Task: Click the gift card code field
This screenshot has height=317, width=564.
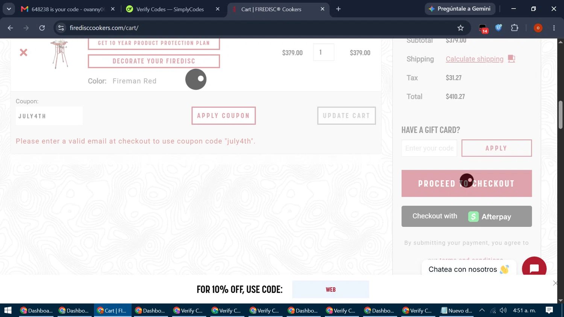Action: (429, 148)
